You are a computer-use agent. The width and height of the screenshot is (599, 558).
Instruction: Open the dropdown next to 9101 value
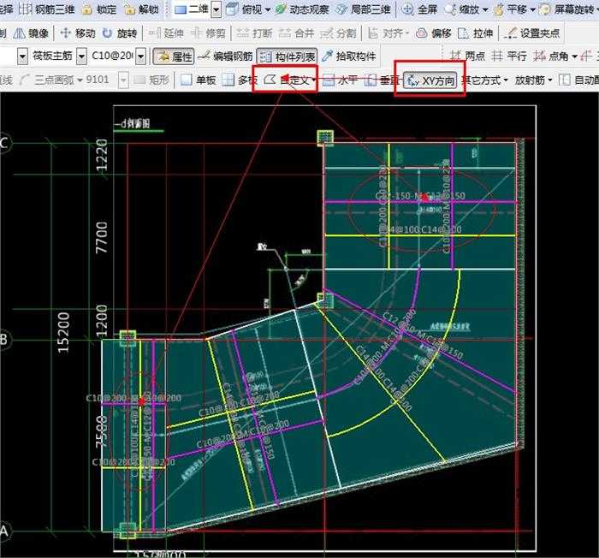tap(123, 80)
